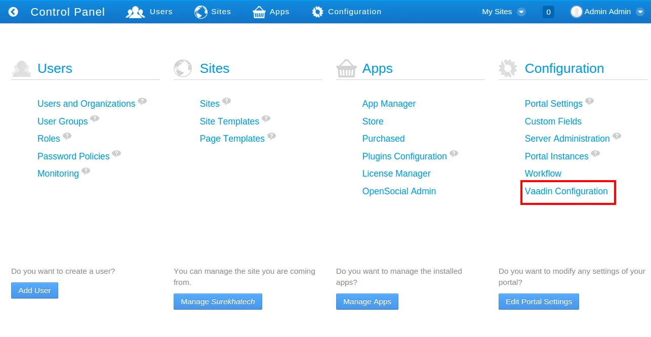Viewport: 651px width, 337px height.
Task: Show help bubble for User Groups
Action: [x=95, y=119]
